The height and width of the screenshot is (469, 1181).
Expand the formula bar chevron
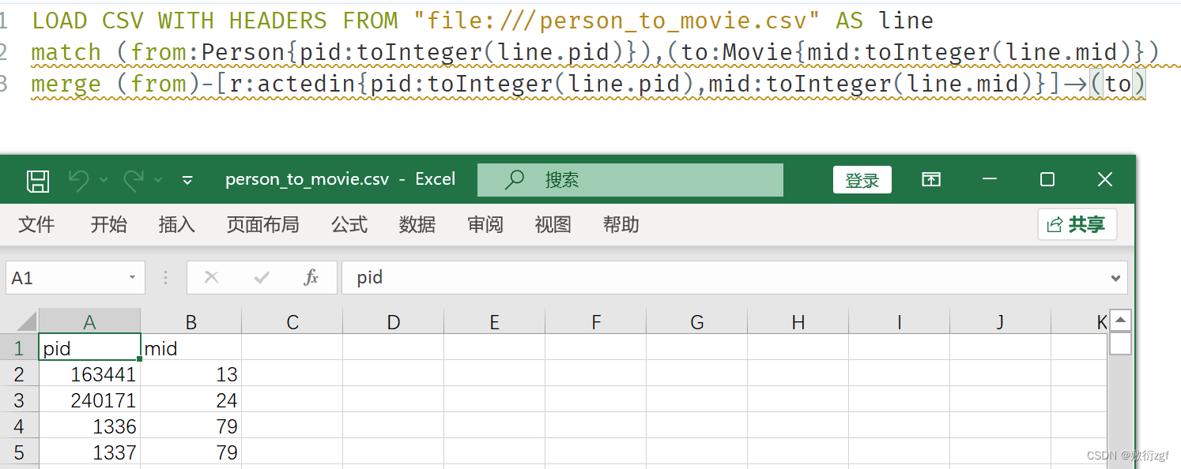[1116, 278]
